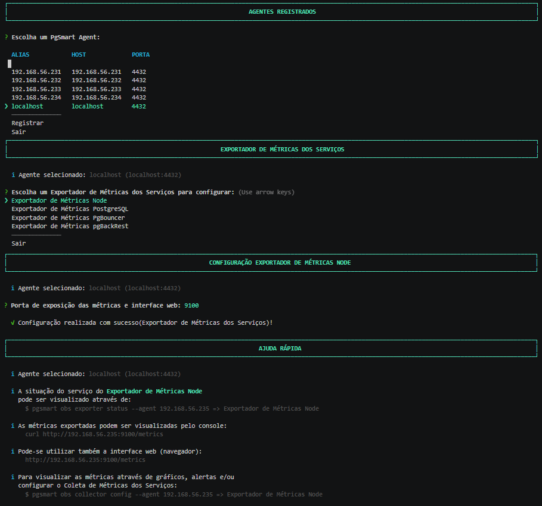This screenshot has width=542, height=506.
Task: Click the AJUDA RÁPIDA header text
Action: point(280,349)
